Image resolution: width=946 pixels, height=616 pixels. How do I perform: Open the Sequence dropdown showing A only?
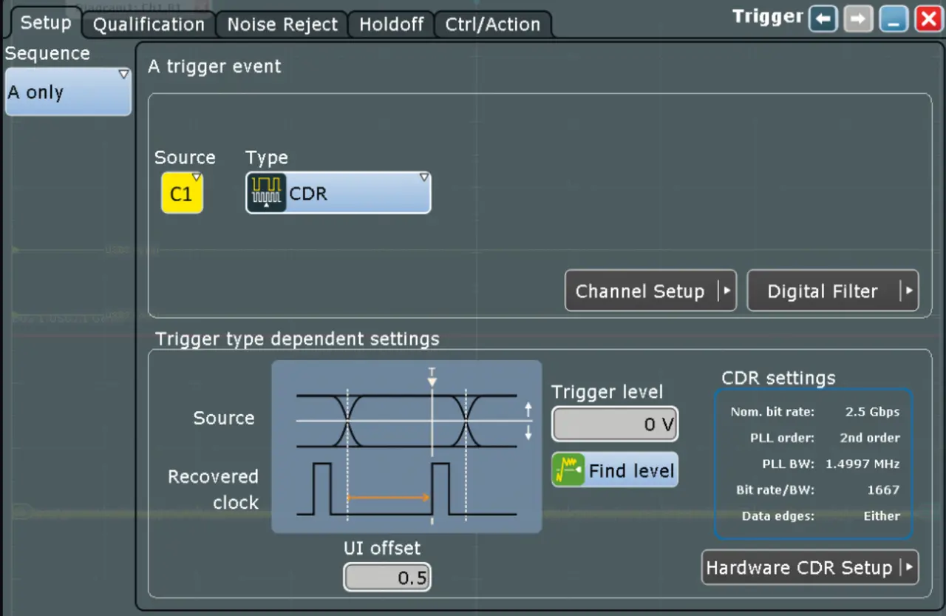68,92
